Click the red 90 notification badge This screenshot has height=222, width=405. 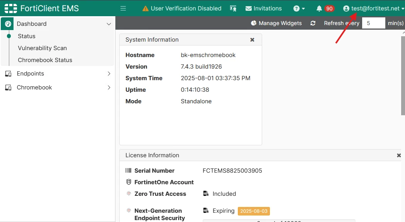[329, 8]
